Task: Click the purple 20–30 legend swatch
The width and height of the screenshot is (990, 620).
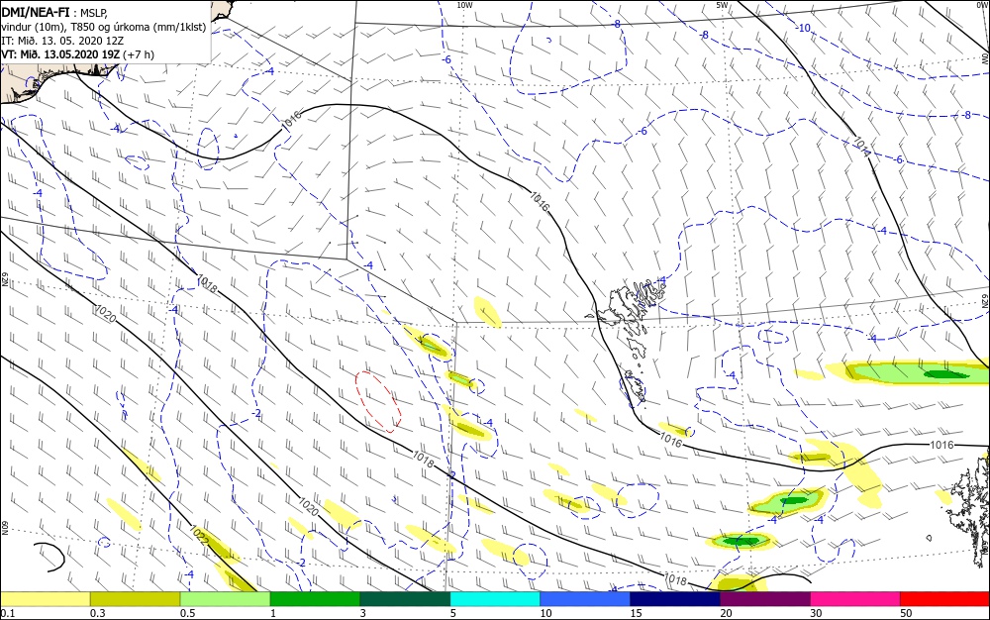Action: pos(765,599)
